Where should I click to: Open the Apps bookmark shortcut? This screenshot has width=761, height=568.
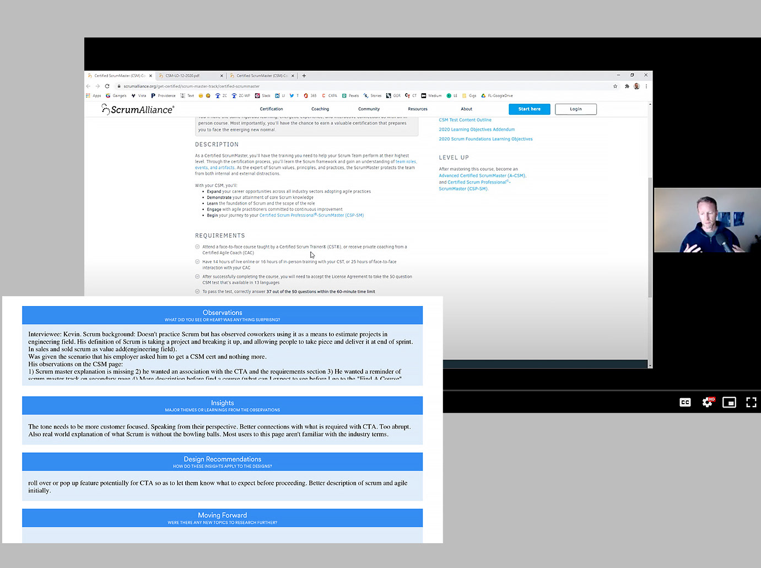point(94,95)
